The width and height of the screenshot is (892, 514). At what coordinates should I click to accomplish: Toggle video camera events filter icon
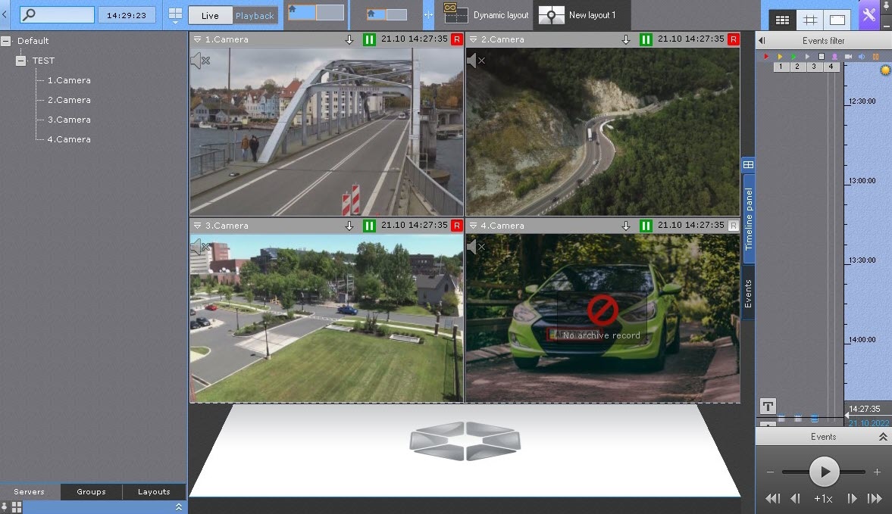click(x=848, y=56)
